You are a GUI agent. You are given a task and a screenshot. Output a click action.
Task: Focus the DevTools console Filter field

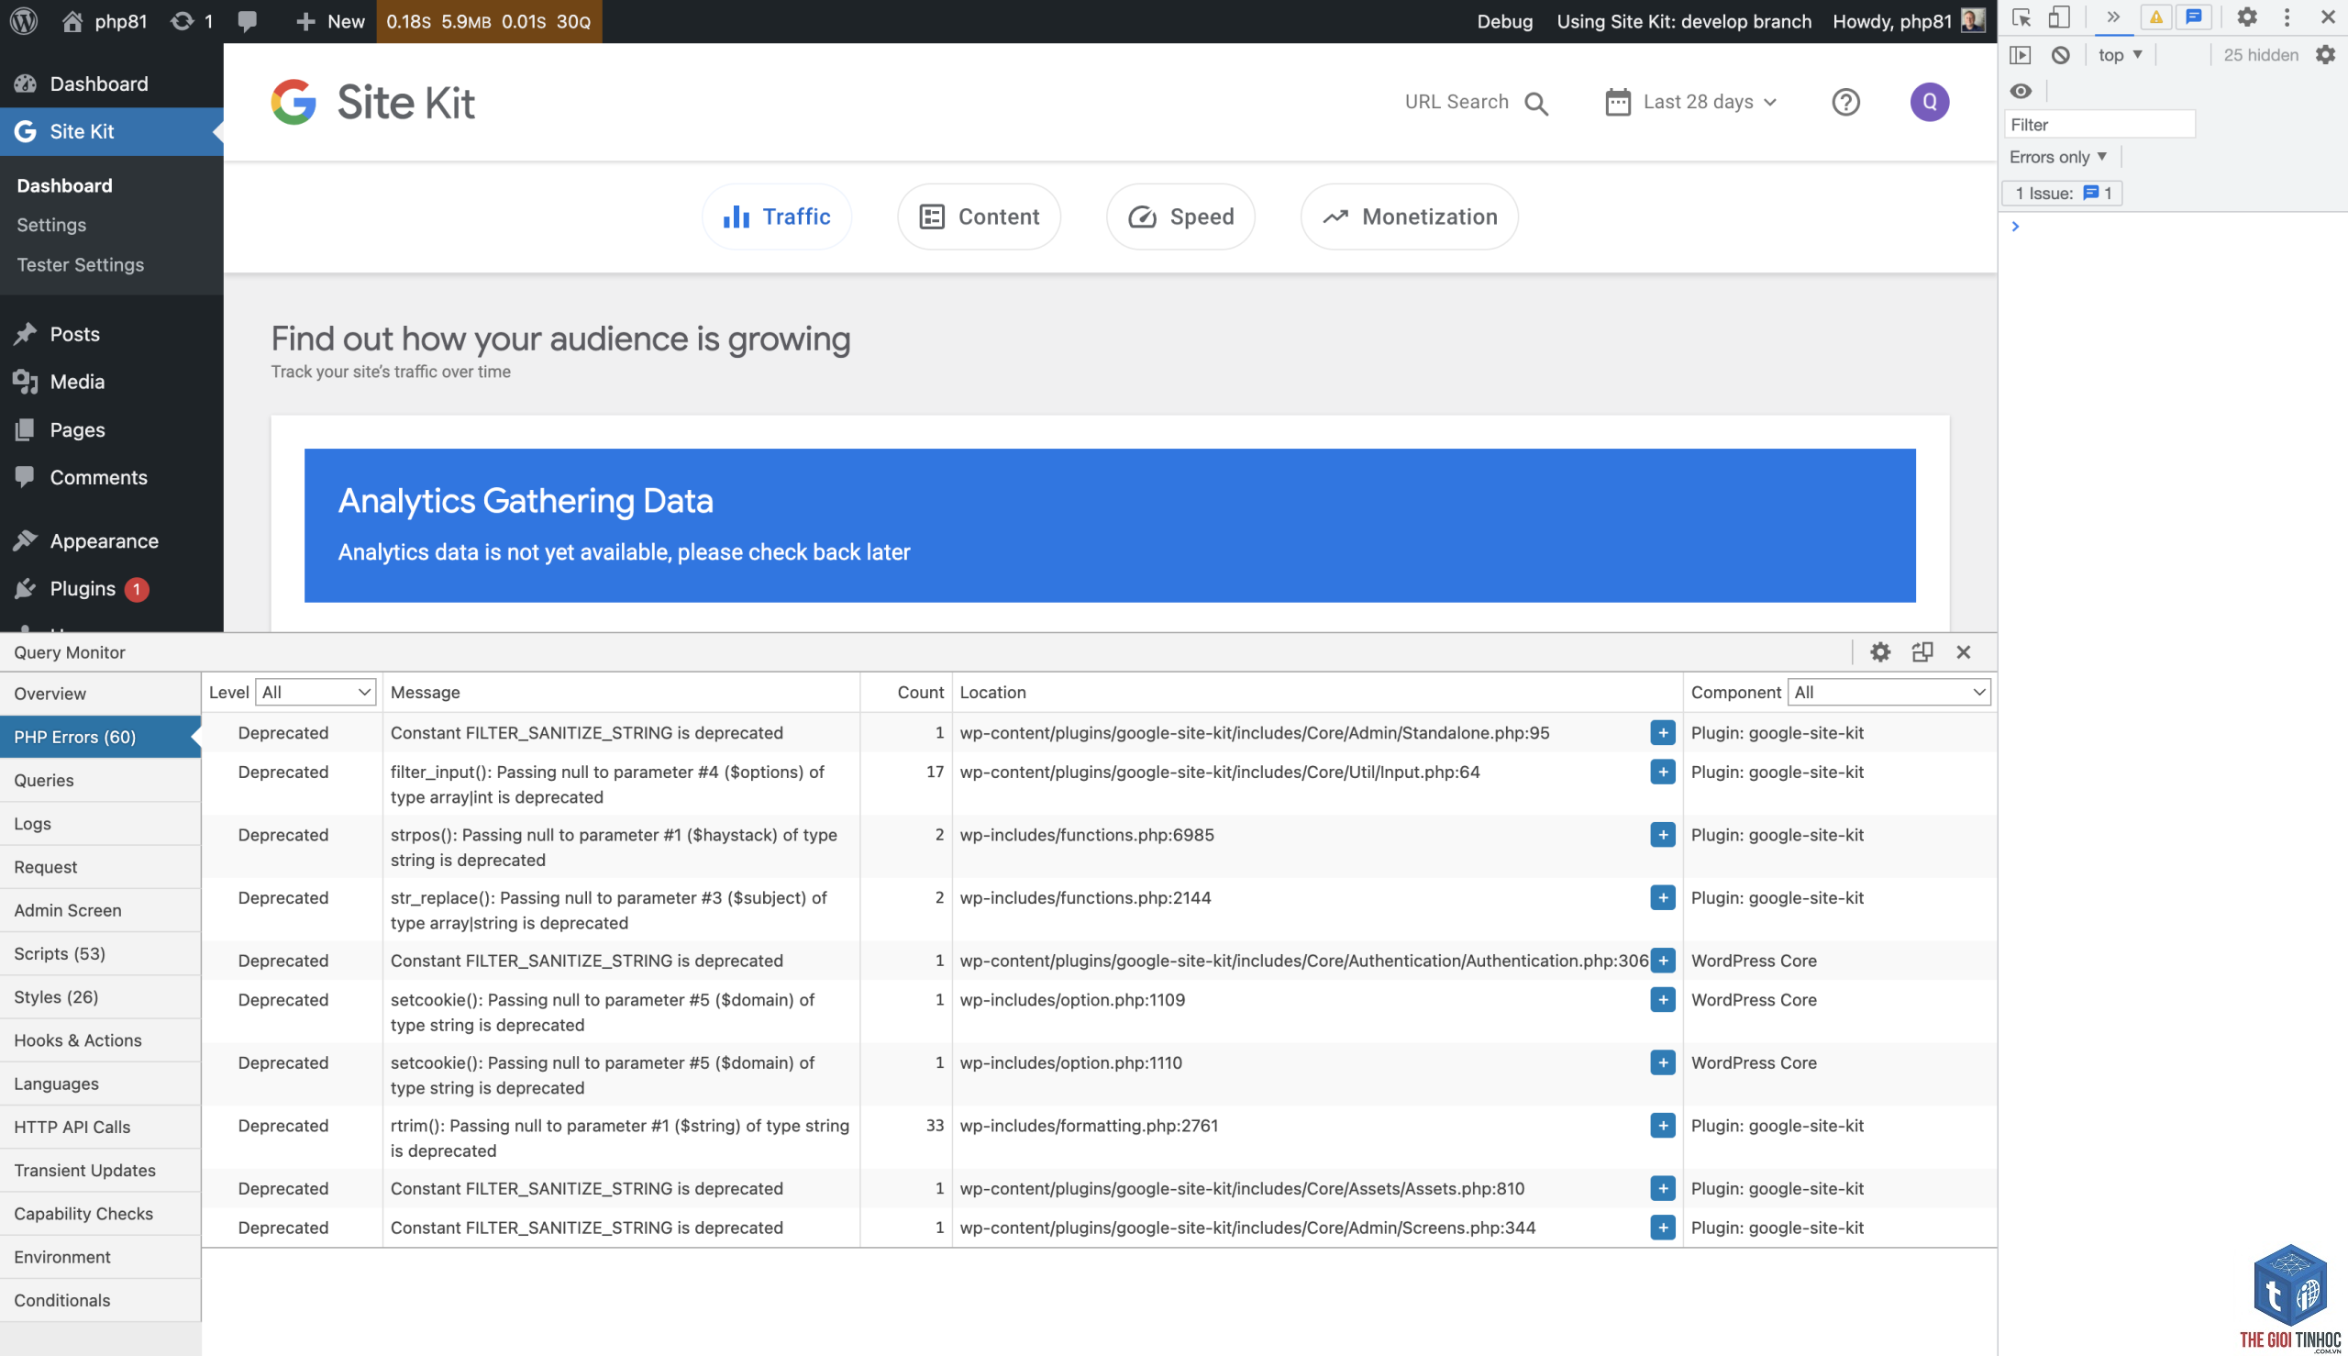pyautogui.click(x=2099, y=124)
